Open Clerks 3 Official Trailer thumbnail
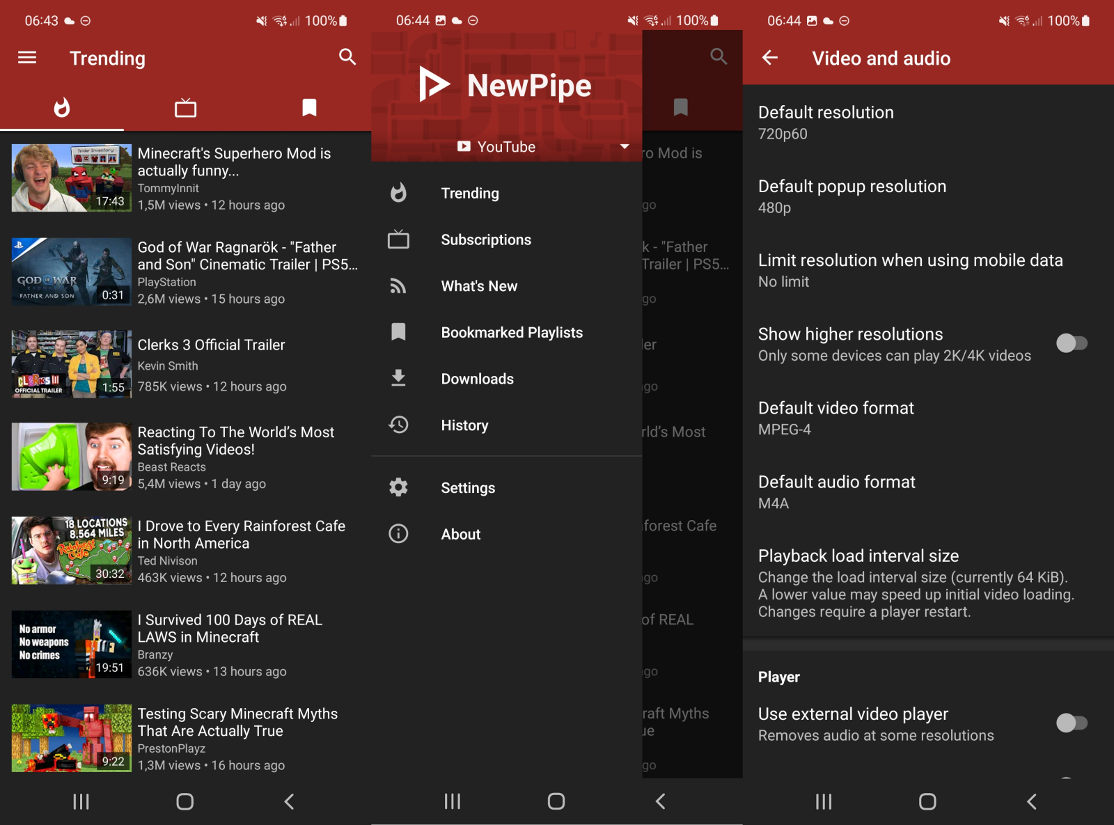 (x=72, y=364)
